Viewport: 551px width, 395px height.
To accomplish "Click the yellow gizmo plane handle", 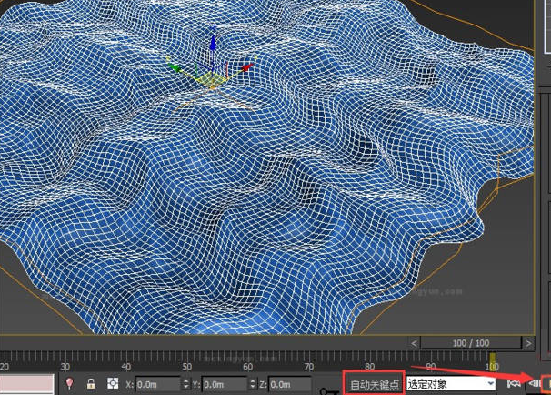I will [x=212, y=80].
